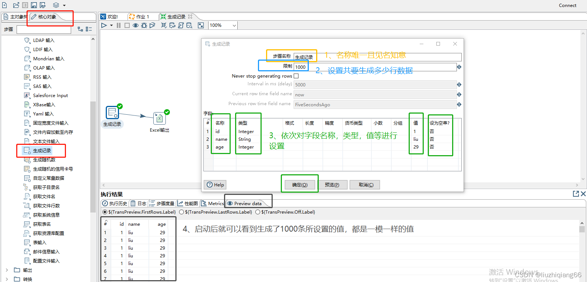Click the Excel输出 step on canvas
Screen dimensions: 587x282
point(159,118)
